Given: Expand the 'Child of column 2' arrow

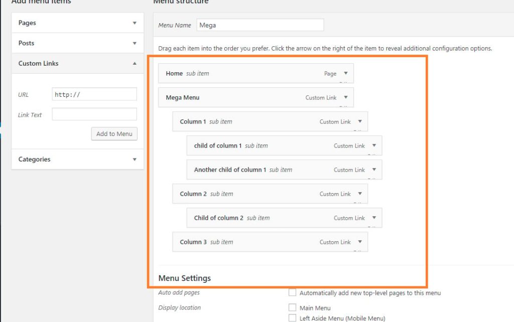Looking at the screenshot, I should 374,218.
